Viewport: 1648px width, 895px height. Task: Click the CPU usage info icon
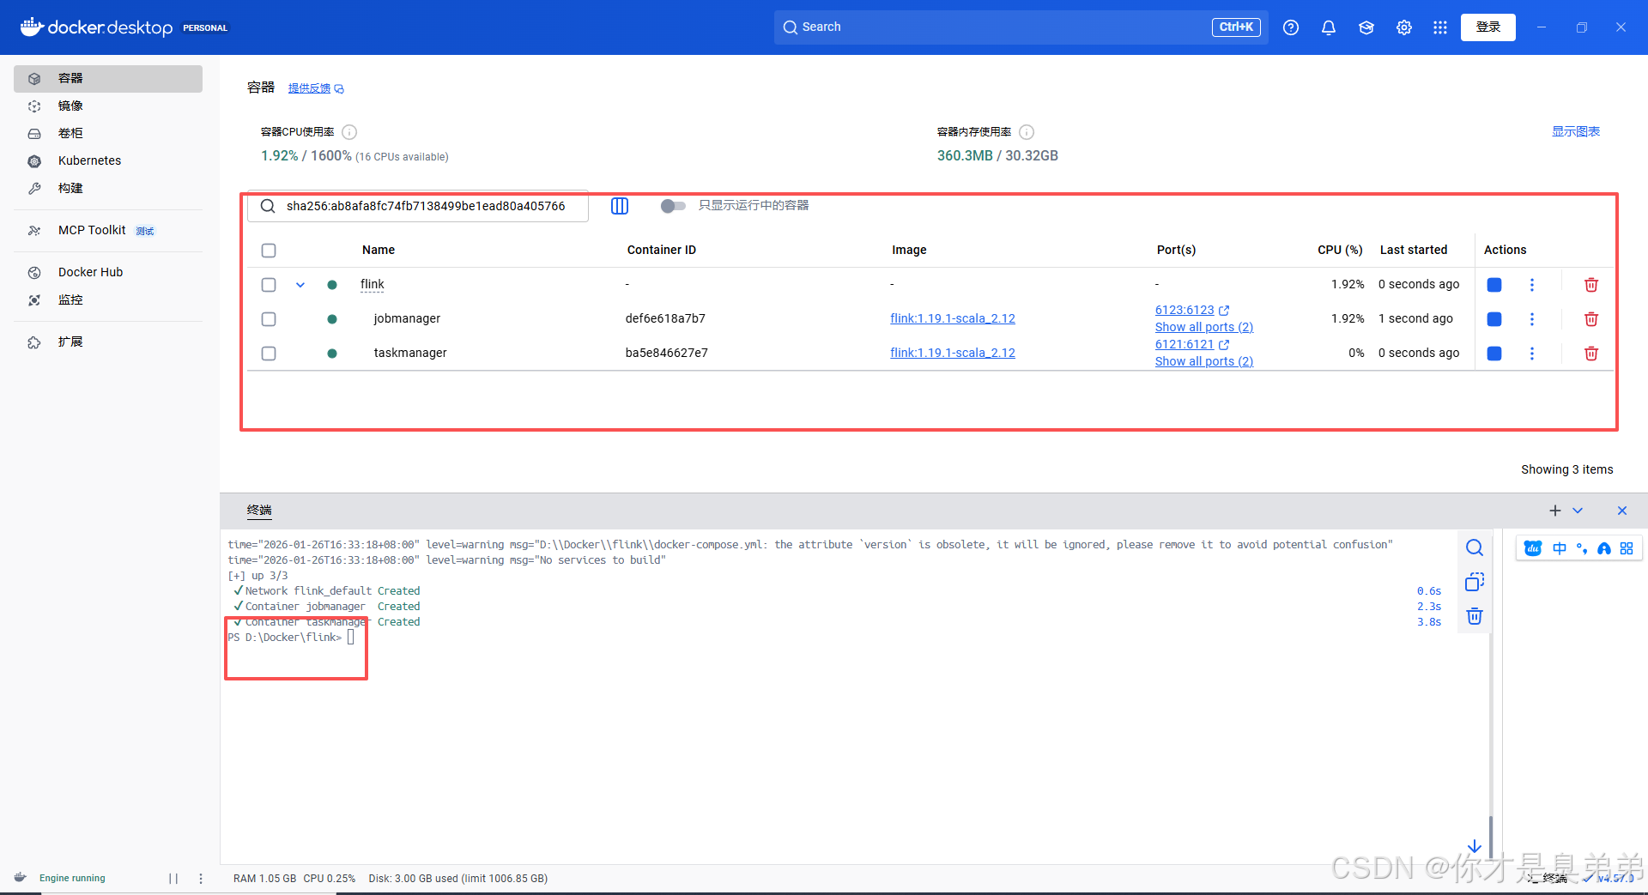349,132
